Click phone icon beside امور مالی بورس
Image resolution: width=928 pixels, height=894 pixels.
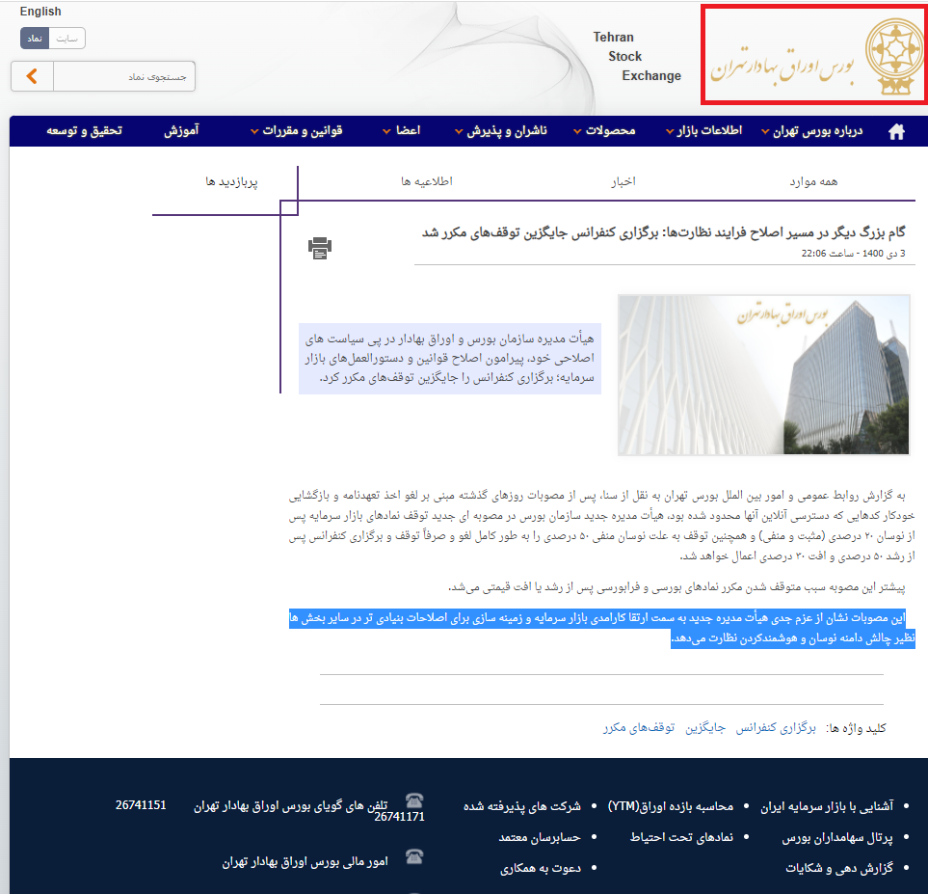(414, 856)
